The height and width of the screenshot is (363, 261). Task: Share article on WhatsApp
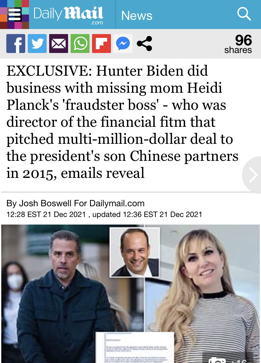[80, 44]
